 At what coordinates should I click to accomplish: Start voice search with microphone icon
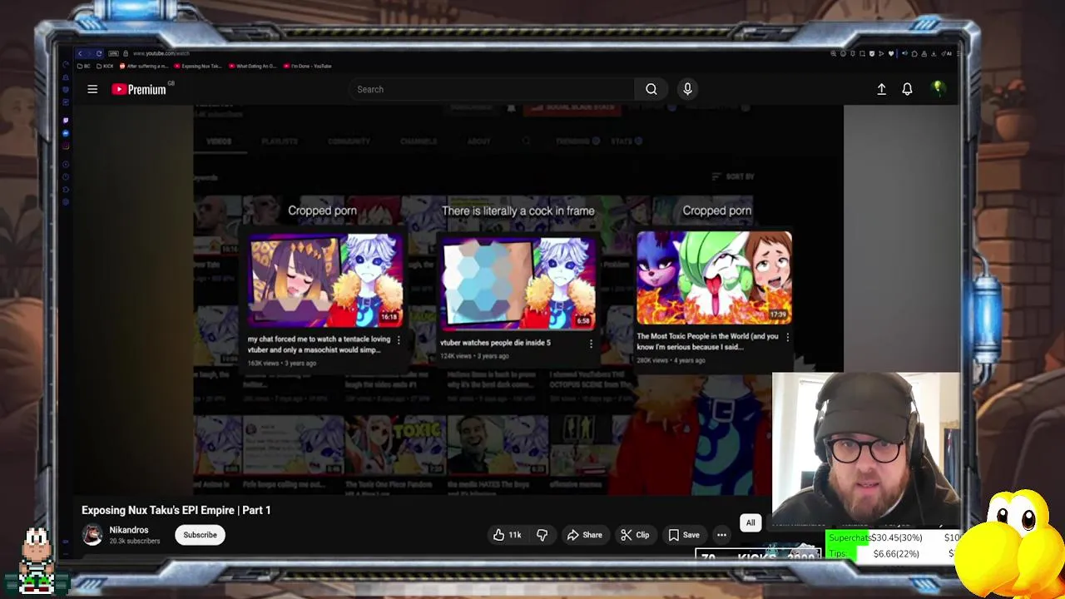pos(687,89)
